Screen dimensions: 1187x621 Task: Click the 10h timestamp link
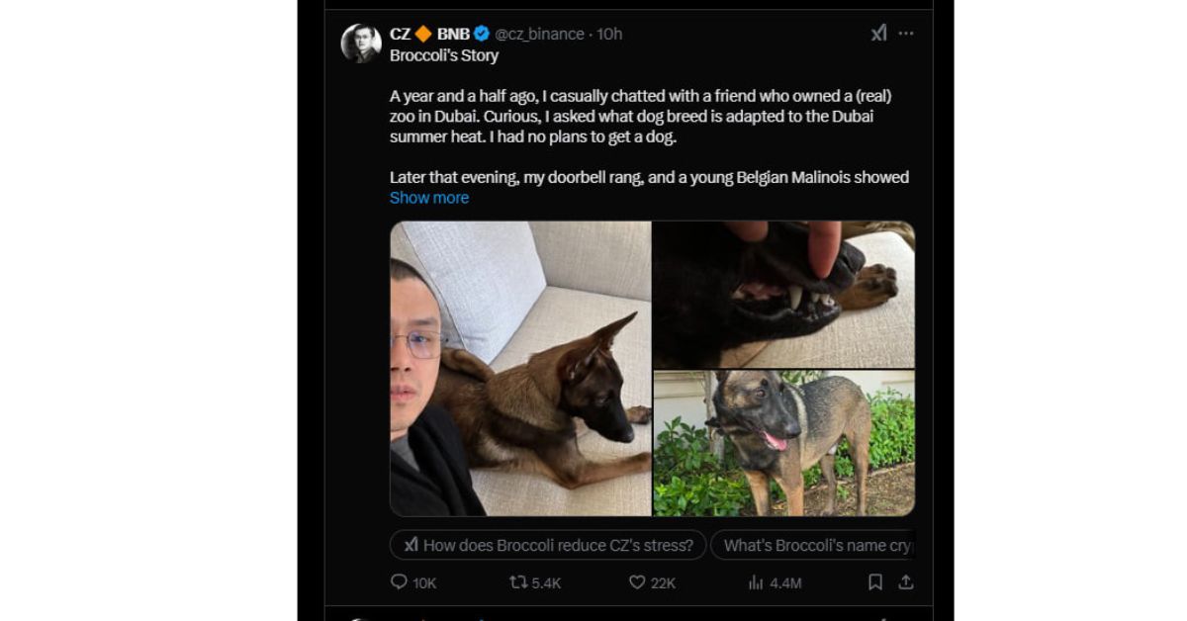click(x=610, y=34)
